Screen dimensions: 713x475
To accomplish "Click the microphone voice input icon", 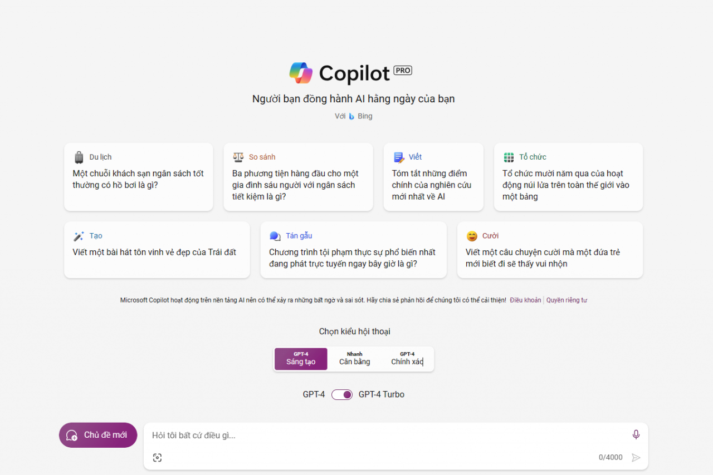I will [636, 434].
